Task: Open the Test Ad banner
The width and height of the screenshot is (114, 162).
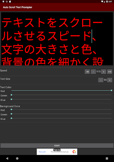Action: 57,152
